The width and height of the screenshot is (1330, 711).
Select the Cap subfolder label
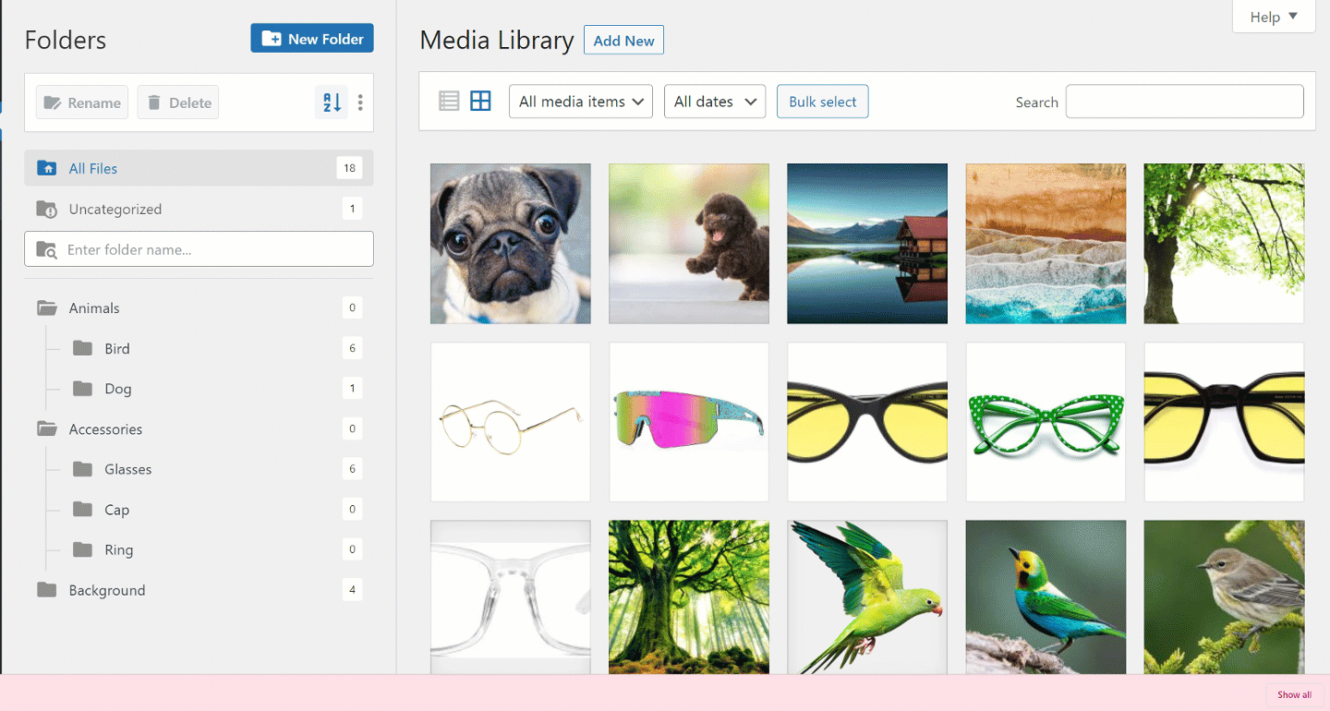[117, 510]
